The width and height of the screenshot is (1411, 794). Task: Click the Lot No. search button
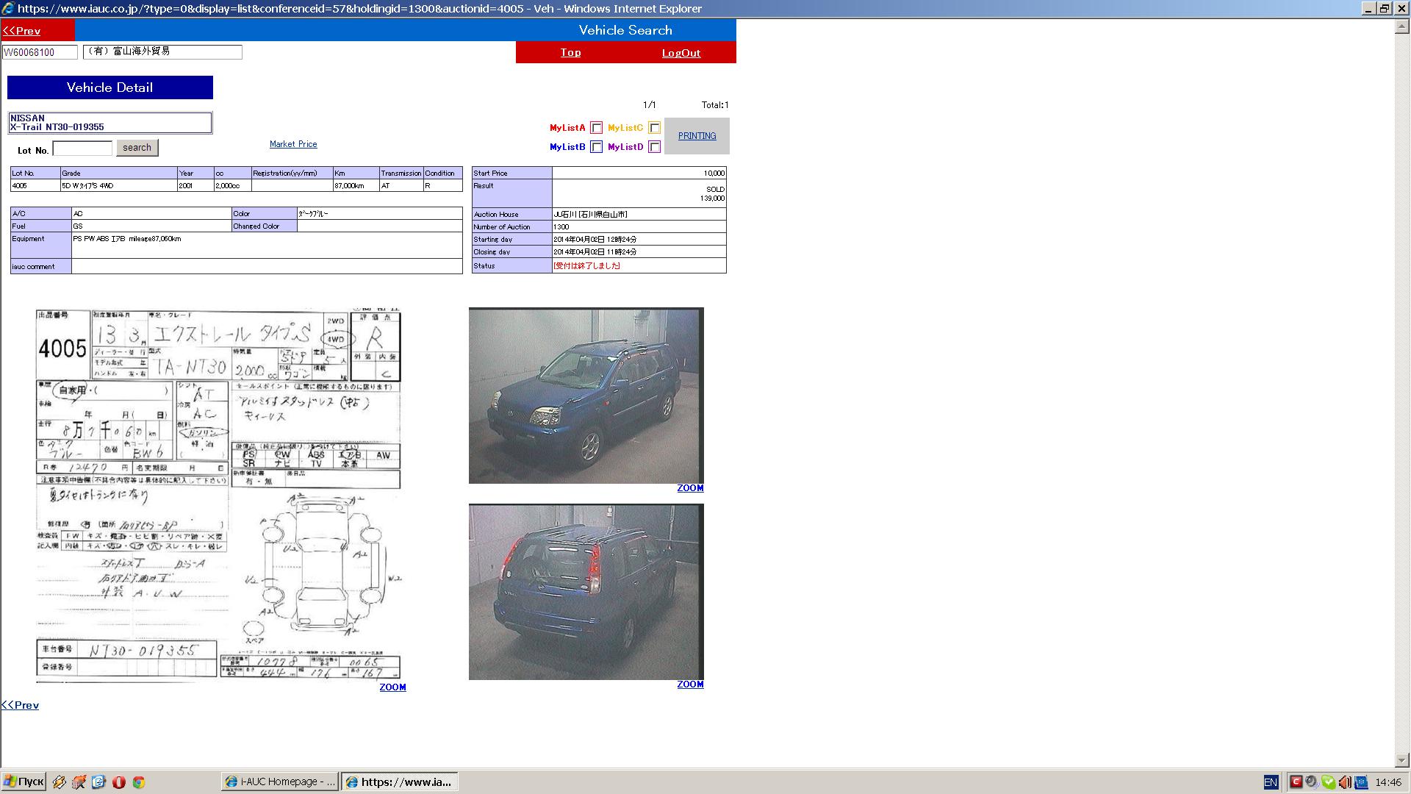137,148
